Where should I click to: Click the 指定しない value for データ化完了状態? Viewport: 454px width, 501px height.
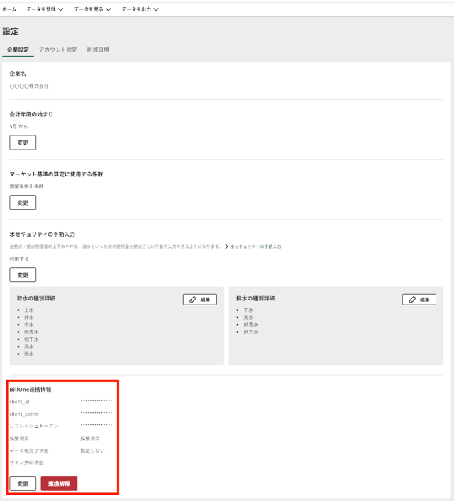point(92,450)
